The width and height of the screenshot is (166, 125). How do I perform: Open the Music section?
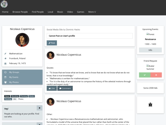(x=60, y=12)
